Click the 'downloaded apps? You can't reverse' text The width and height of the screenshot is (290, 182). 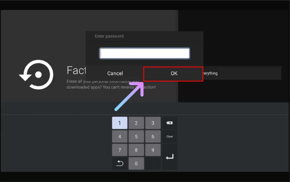tap(101, 87)
